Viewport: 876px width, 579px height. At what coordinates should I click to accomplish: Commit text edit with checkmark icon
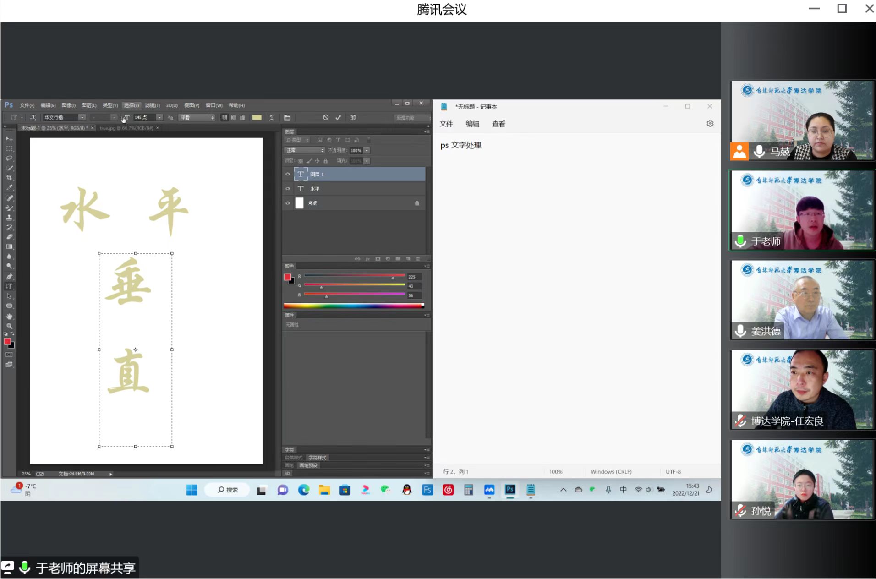[338, 118]
